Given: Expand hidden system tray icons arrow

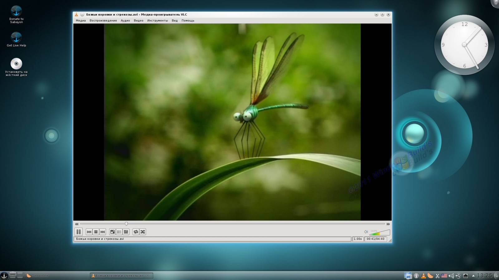Looking at the screenshot, I should point(473,276).
